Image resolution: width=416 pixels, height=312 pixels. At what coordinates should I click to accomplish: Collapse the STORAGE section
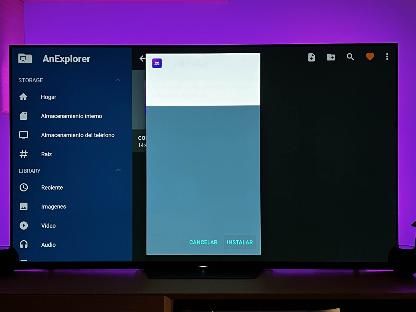[118, 80]
